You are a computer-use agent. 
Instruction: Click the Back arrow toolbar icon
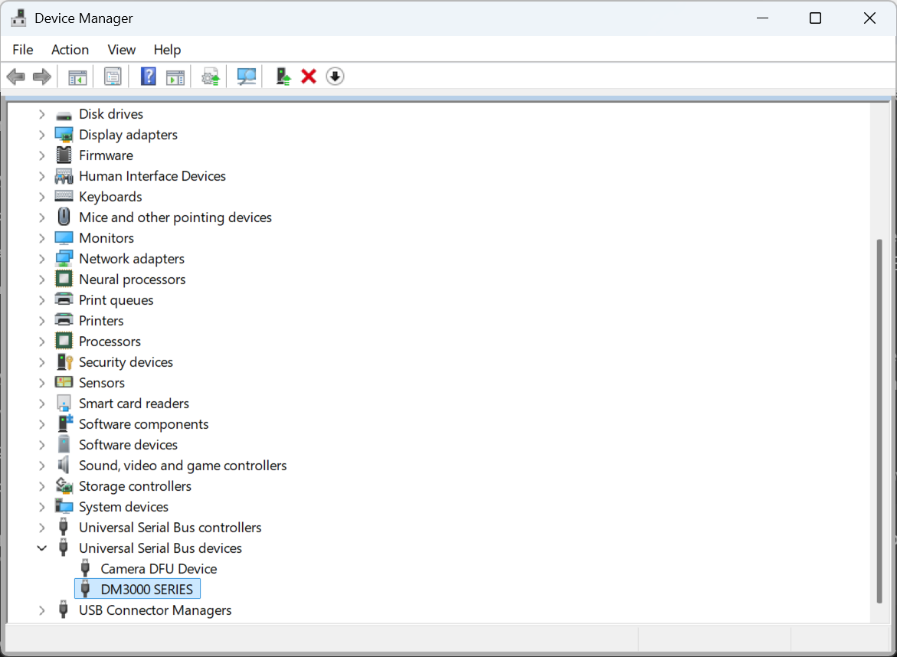tap(16, 77)
